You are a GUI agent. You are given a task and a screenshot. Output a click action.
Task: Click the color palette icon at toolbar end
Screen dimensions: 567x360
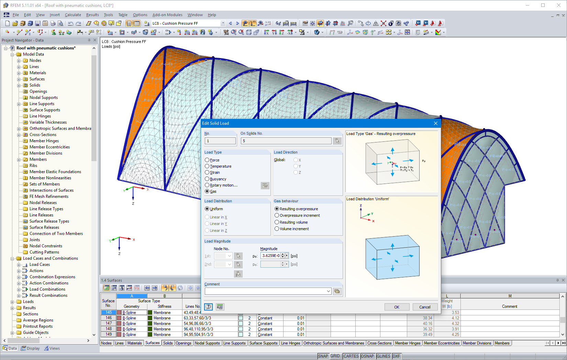tap(438, 32)
